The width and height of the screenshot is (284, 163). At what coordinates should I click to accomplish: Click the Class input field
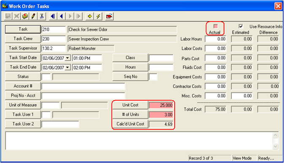tap(161, 58)
